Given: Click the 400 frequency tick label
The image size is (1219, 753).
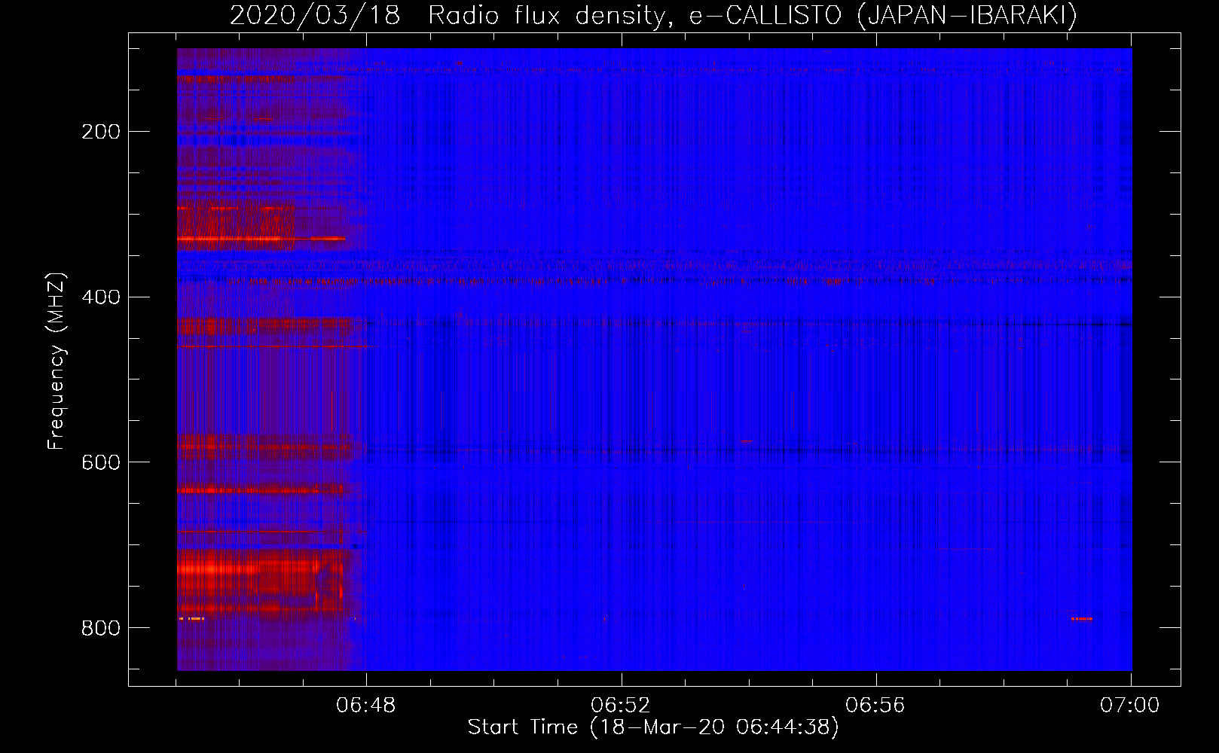Looking at the screenshot, I should click(101, 297).
